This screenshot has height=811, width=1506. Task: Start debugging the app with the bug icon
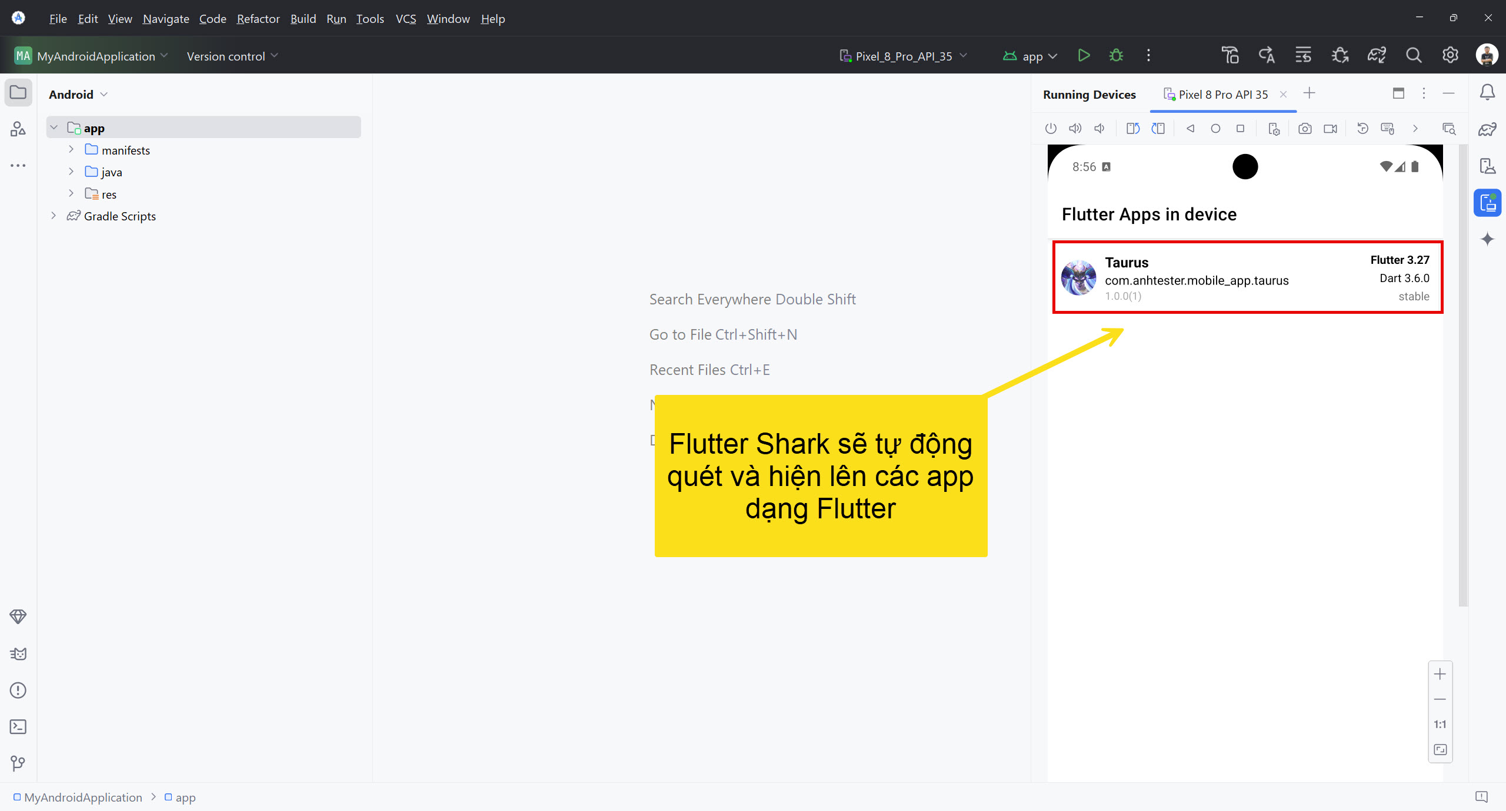pos(1116,56)
